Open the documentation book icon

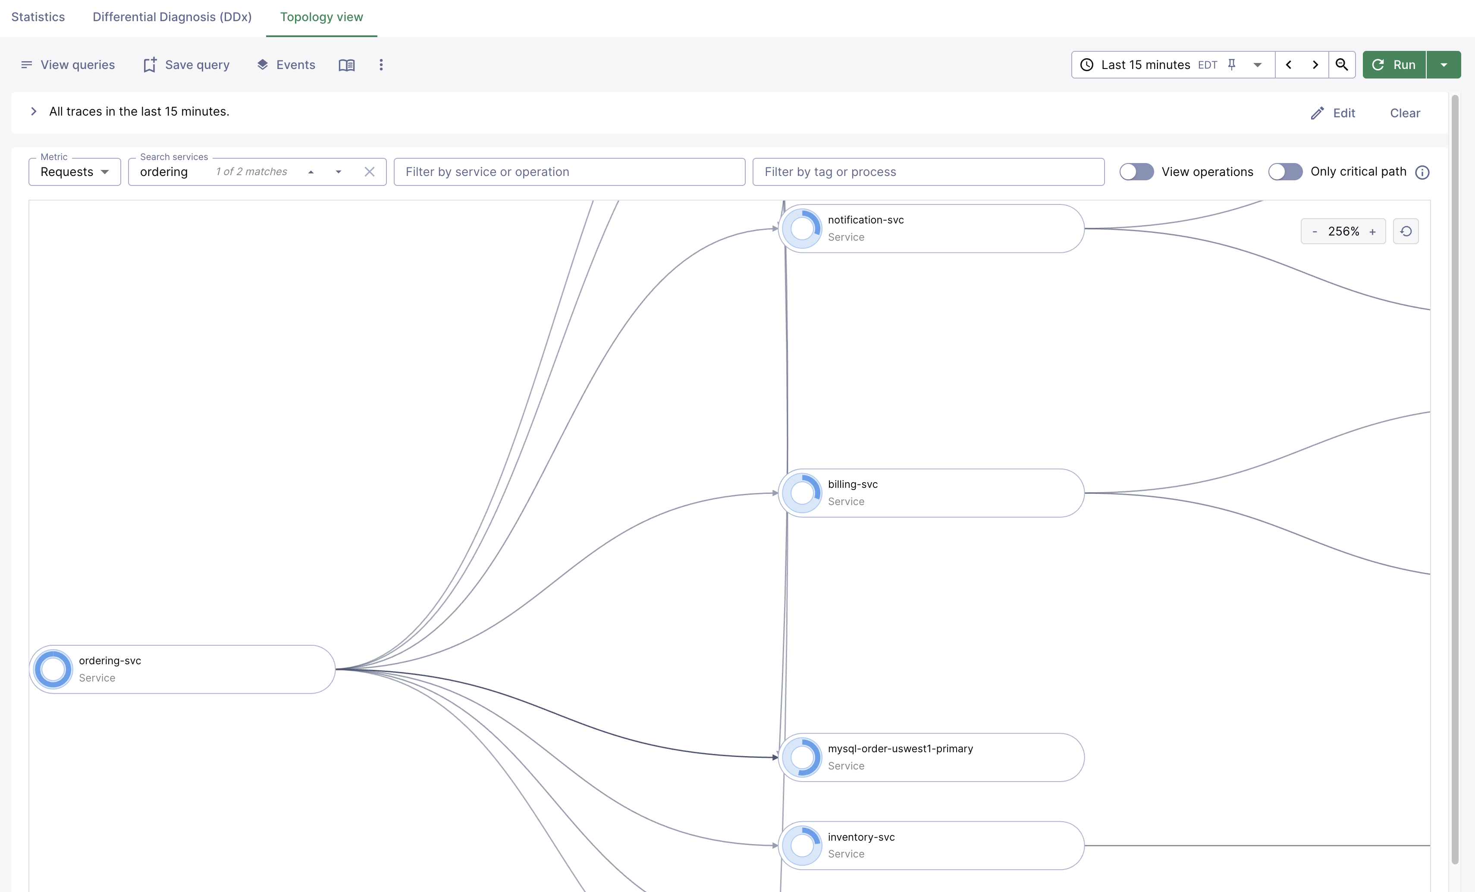346,65
